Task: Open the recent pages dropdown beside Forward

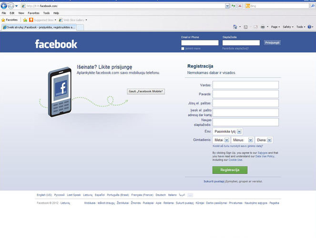Action: [17, 6]
